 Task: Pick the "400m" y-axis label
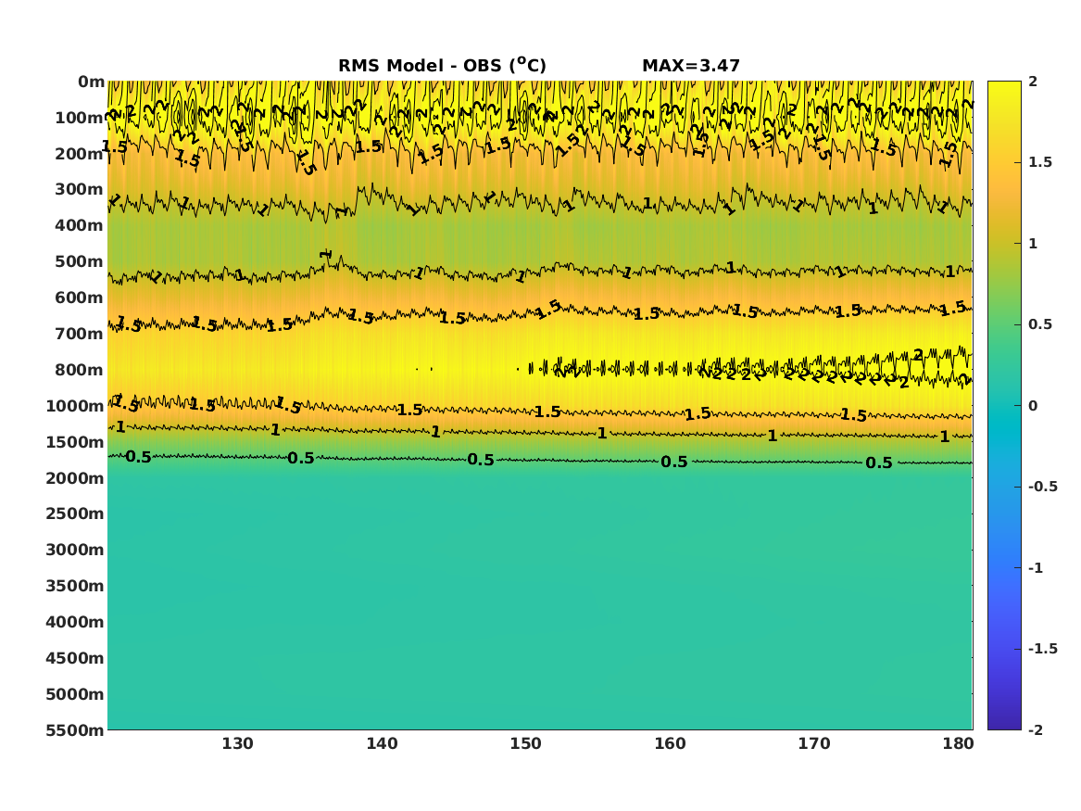point(80,225)
